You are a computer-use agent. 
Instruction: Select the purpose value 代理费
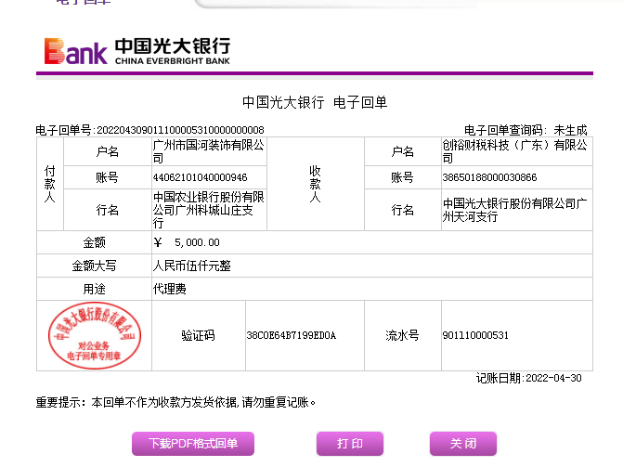click(169, 289)
